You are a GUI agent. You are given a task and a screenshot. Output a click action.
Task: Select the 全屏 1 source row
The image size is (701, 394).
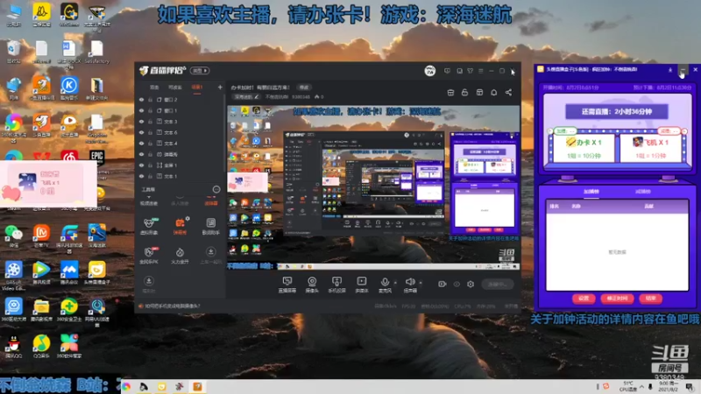[180, 165]
